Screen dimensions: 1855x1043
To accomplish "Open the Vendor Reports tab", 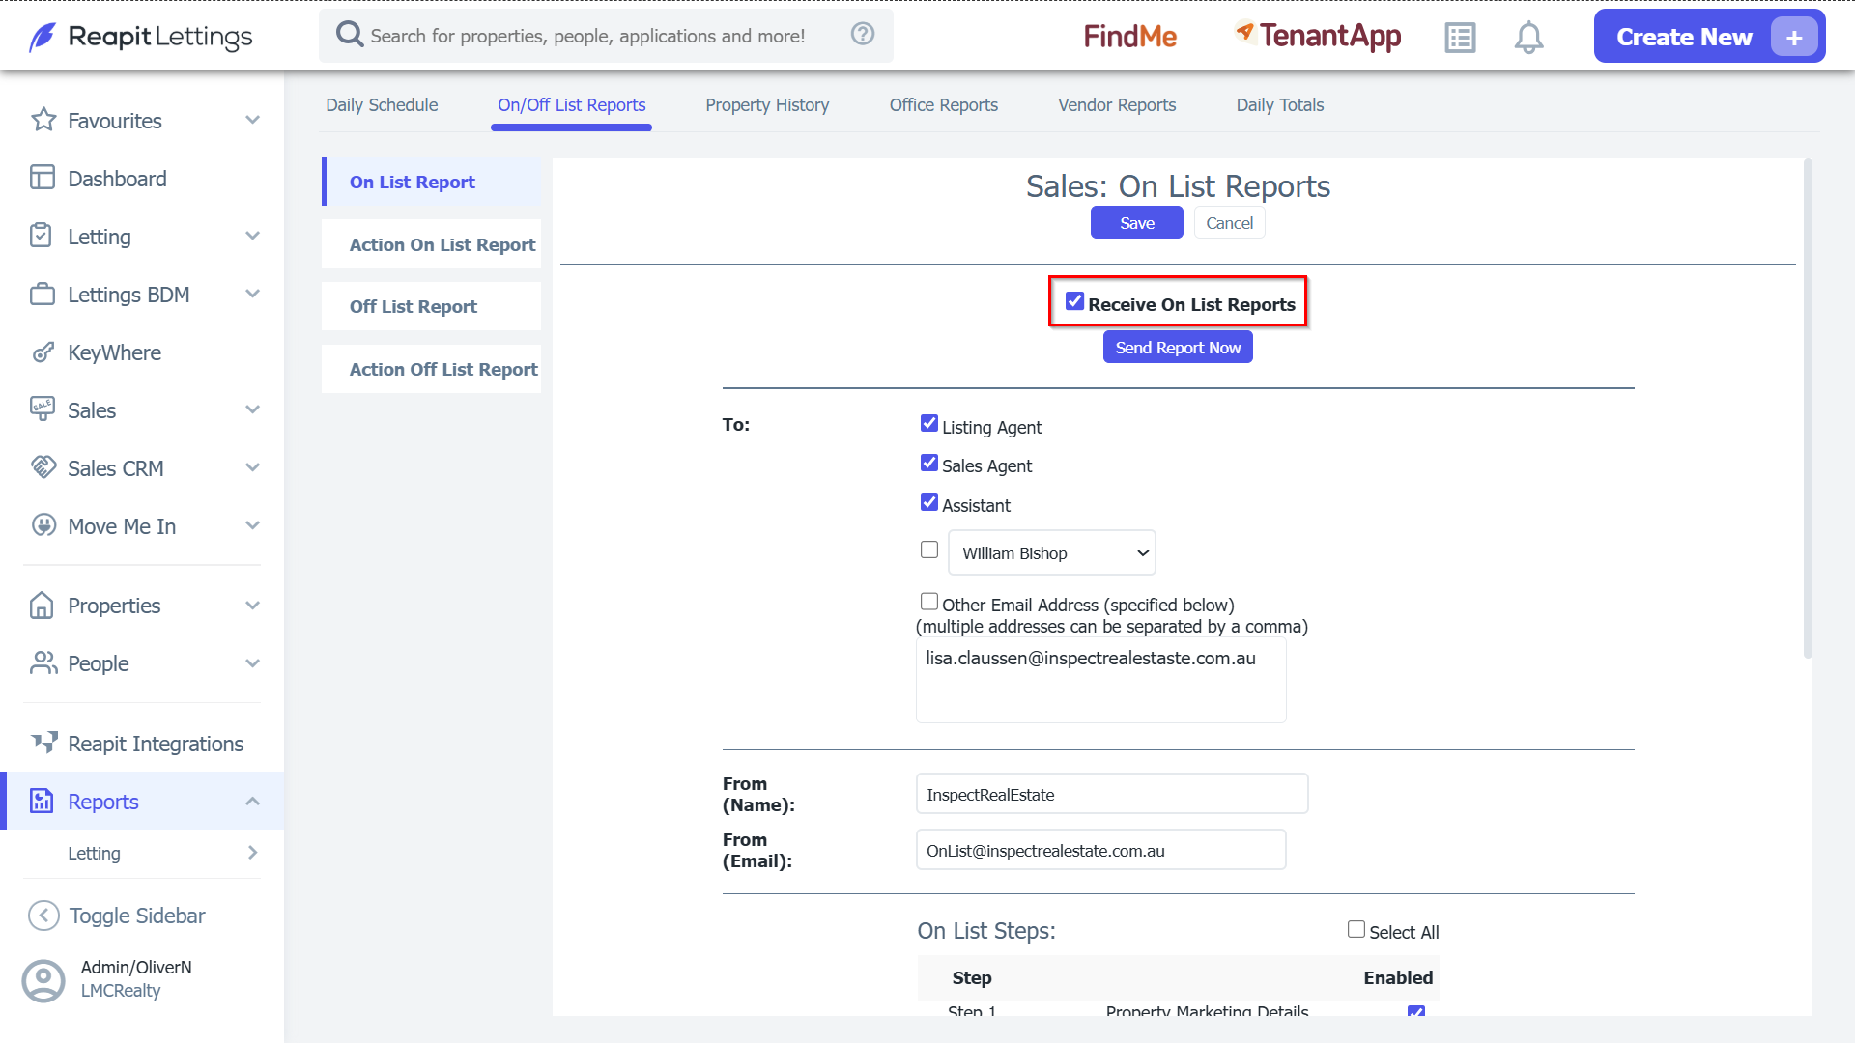I will 1117,105.
